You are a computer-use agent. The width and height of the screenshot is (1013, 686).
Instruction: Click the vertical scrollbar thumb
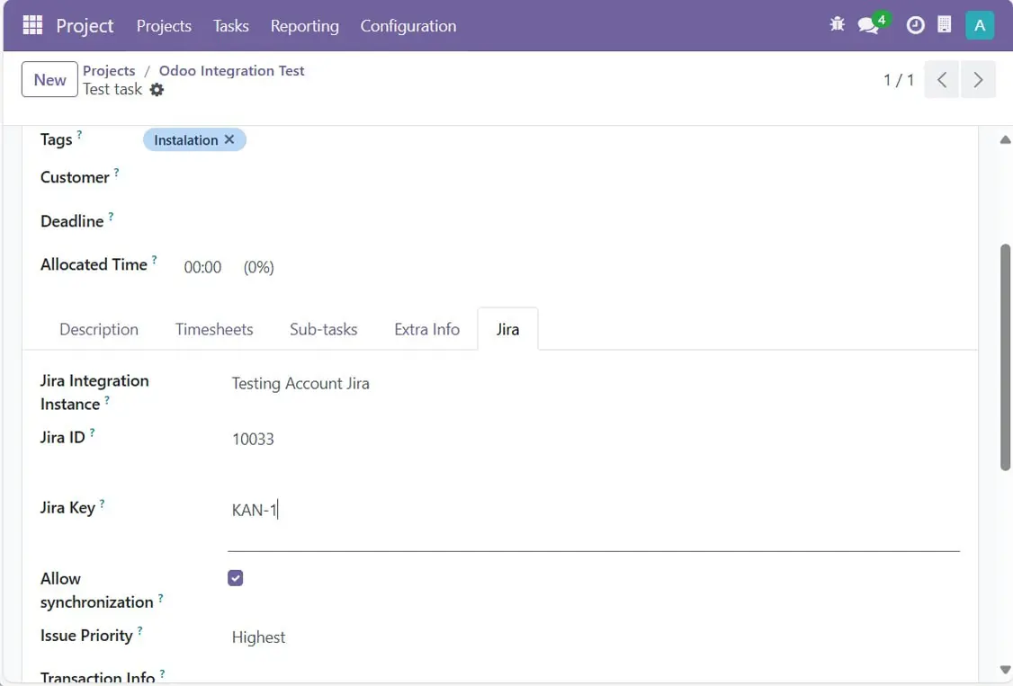tap(1005, 355)
